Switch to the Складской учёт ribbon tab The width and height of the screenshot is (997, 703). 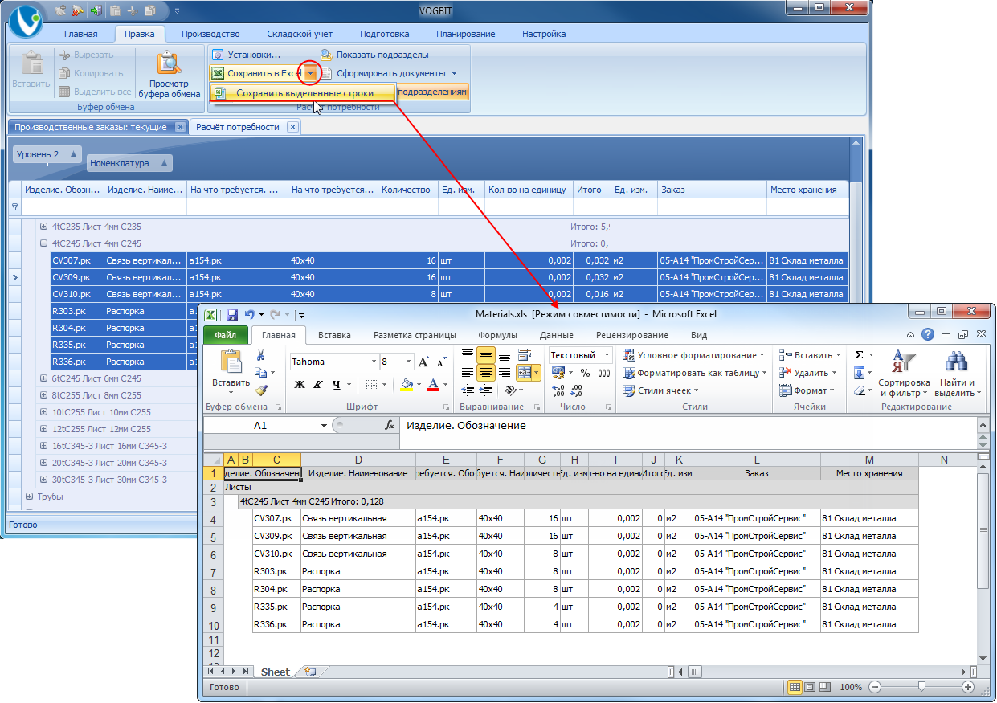[300, 34]
